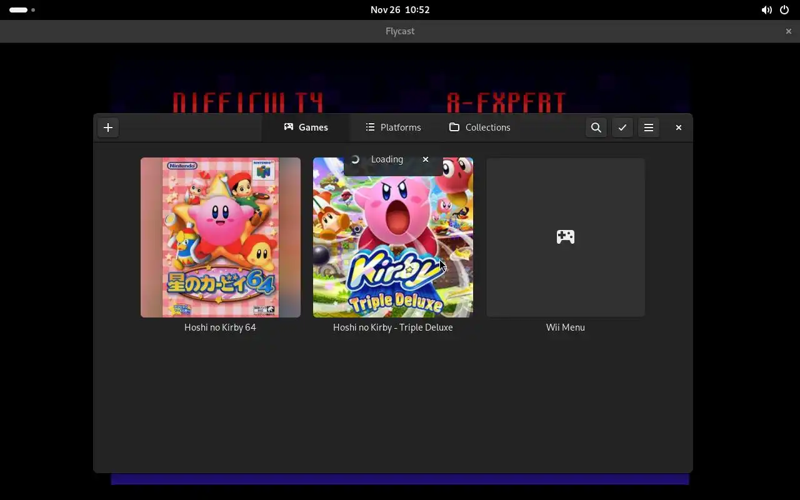Switch to the Collections tab
The height and width of the screenshot is (500, 800).
(x=480, y=127)
